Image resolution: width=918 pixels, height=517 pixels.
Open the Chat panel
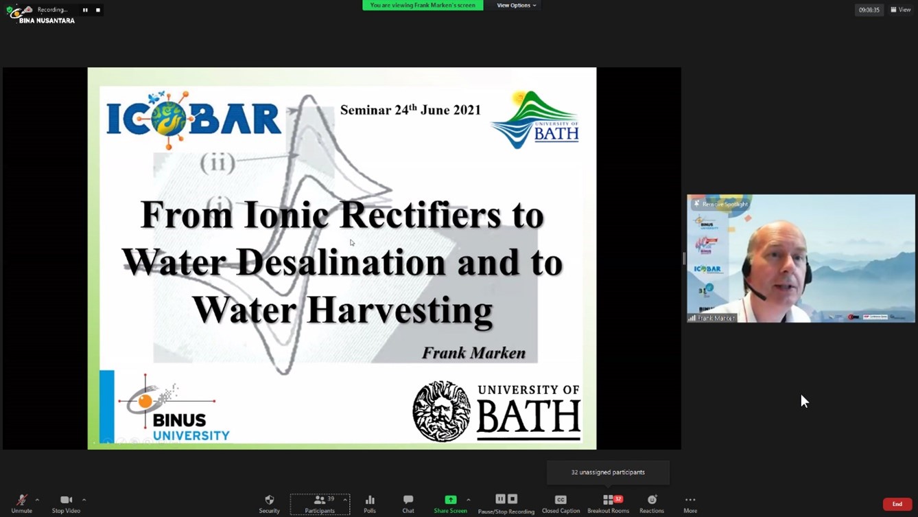coord(408,504)
